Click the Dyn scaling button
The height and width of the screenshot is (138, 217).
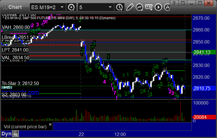tap(6, 134)
